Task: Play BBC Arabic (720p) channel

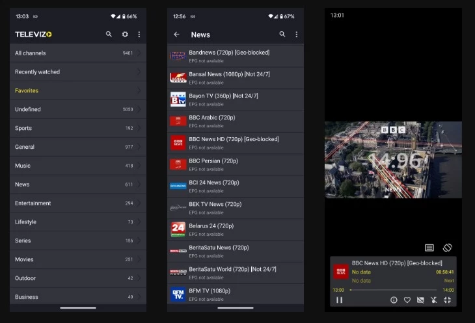Action: pyautogui.click(x=236, y=121)
